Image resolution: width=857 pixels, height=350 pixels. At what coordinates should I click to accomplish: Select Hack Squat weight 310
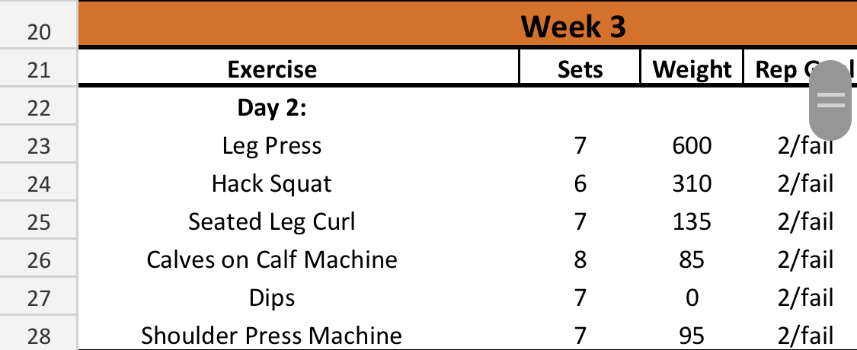(x=692, y=183)
